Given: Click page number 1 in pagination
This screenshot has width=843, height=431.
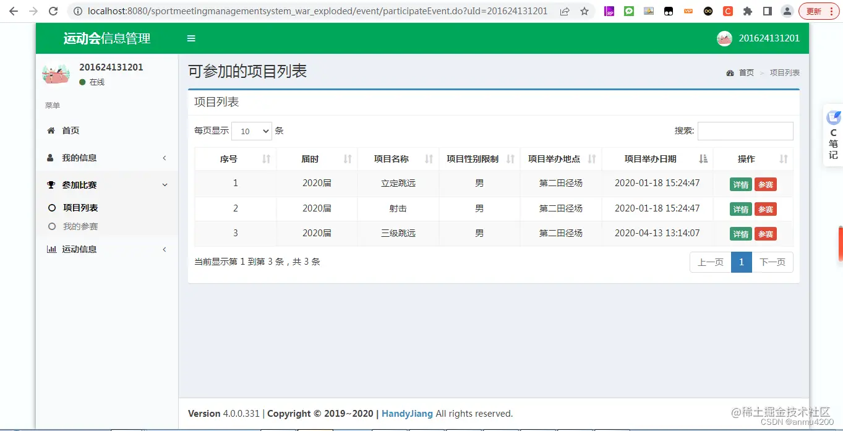Looking at the screenshot, I should click(741, 262).
